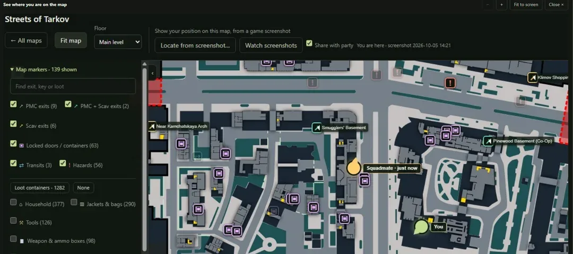Zoom in with the plus button
This screenshot has height=254, width=573.
click(x=501, y=5)
